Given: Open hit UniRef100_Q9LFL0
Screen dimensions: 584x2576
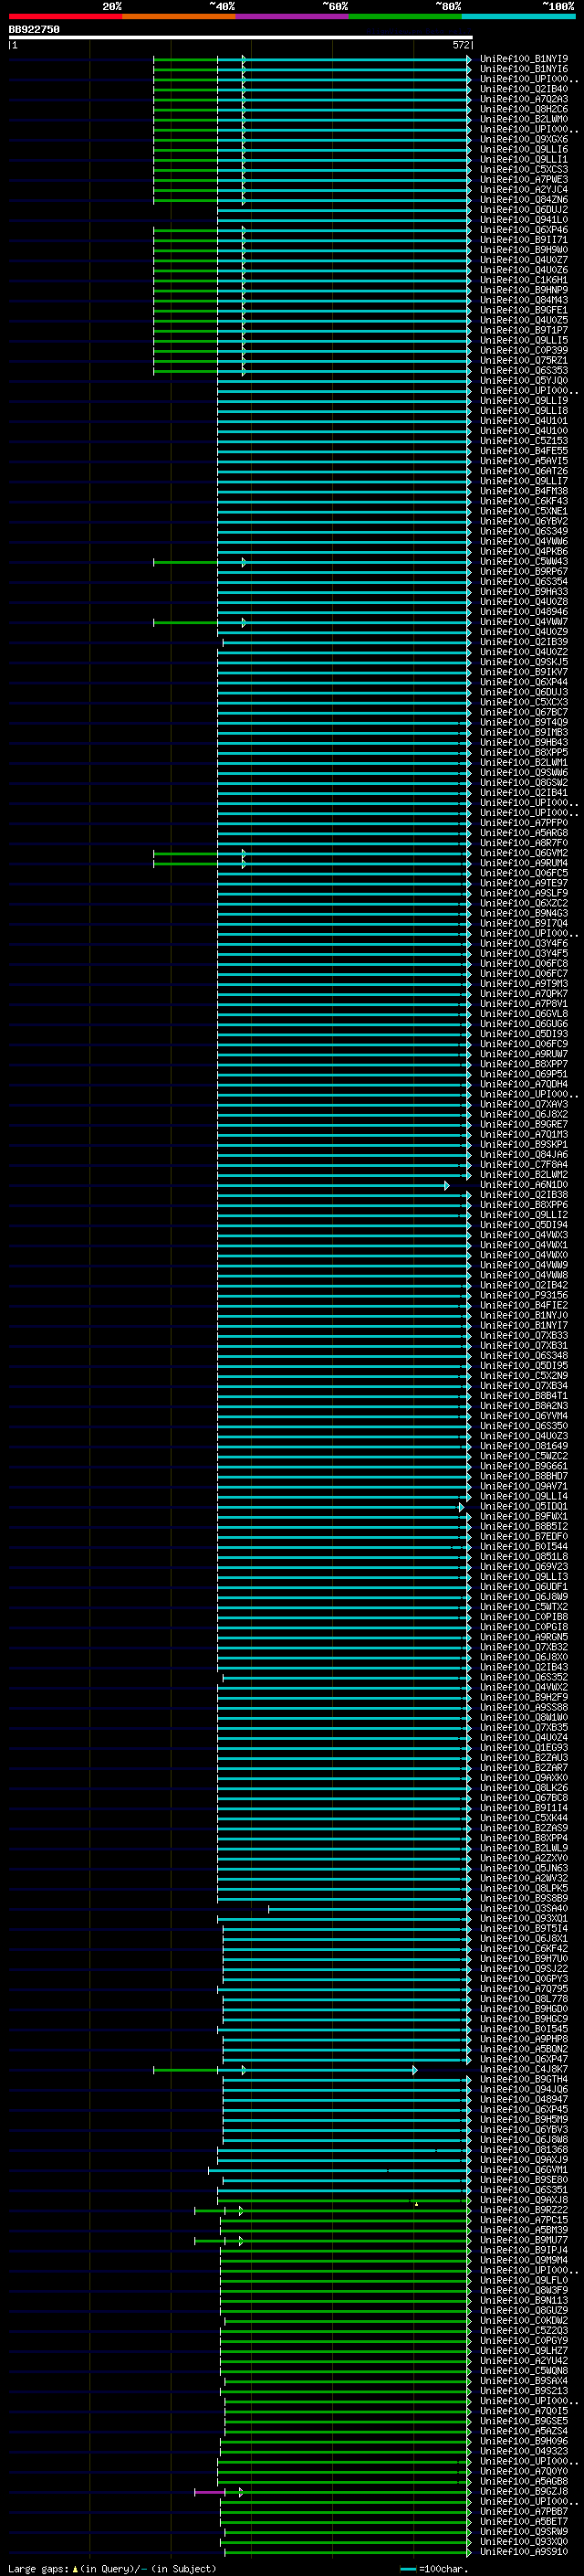Looking at the screenshot, I should pyautogui.click(x=524, y=2280).
